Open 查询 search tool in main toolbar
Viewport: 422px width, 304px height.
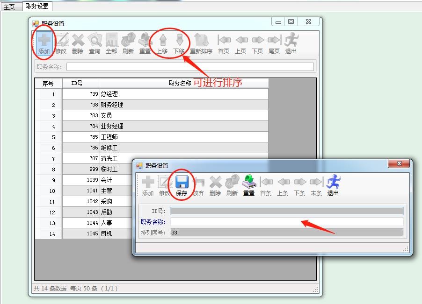tap(95, 43)
